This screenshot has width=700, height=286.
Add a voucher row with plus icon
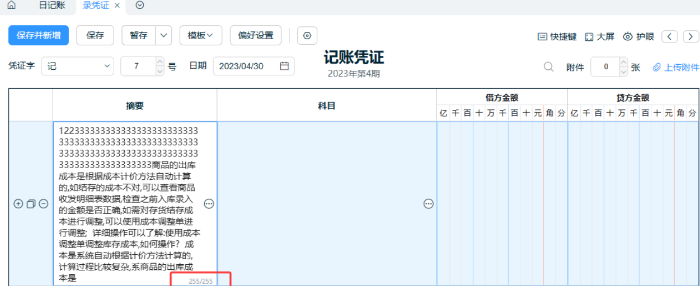18,204
